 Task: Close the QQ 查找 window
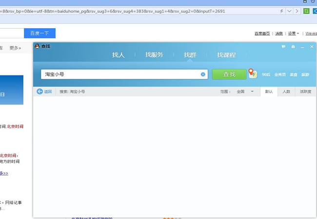tap(312, 47)
